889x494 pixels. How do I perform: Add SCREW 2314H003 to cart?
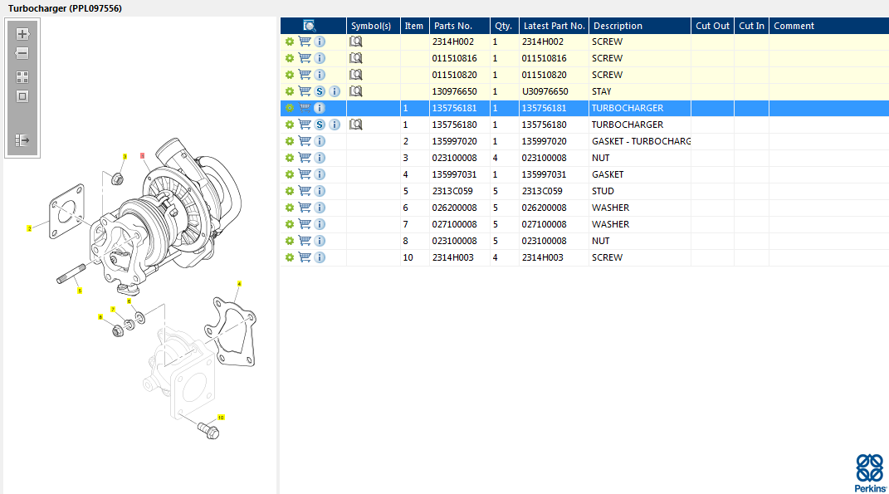[305, 257]
